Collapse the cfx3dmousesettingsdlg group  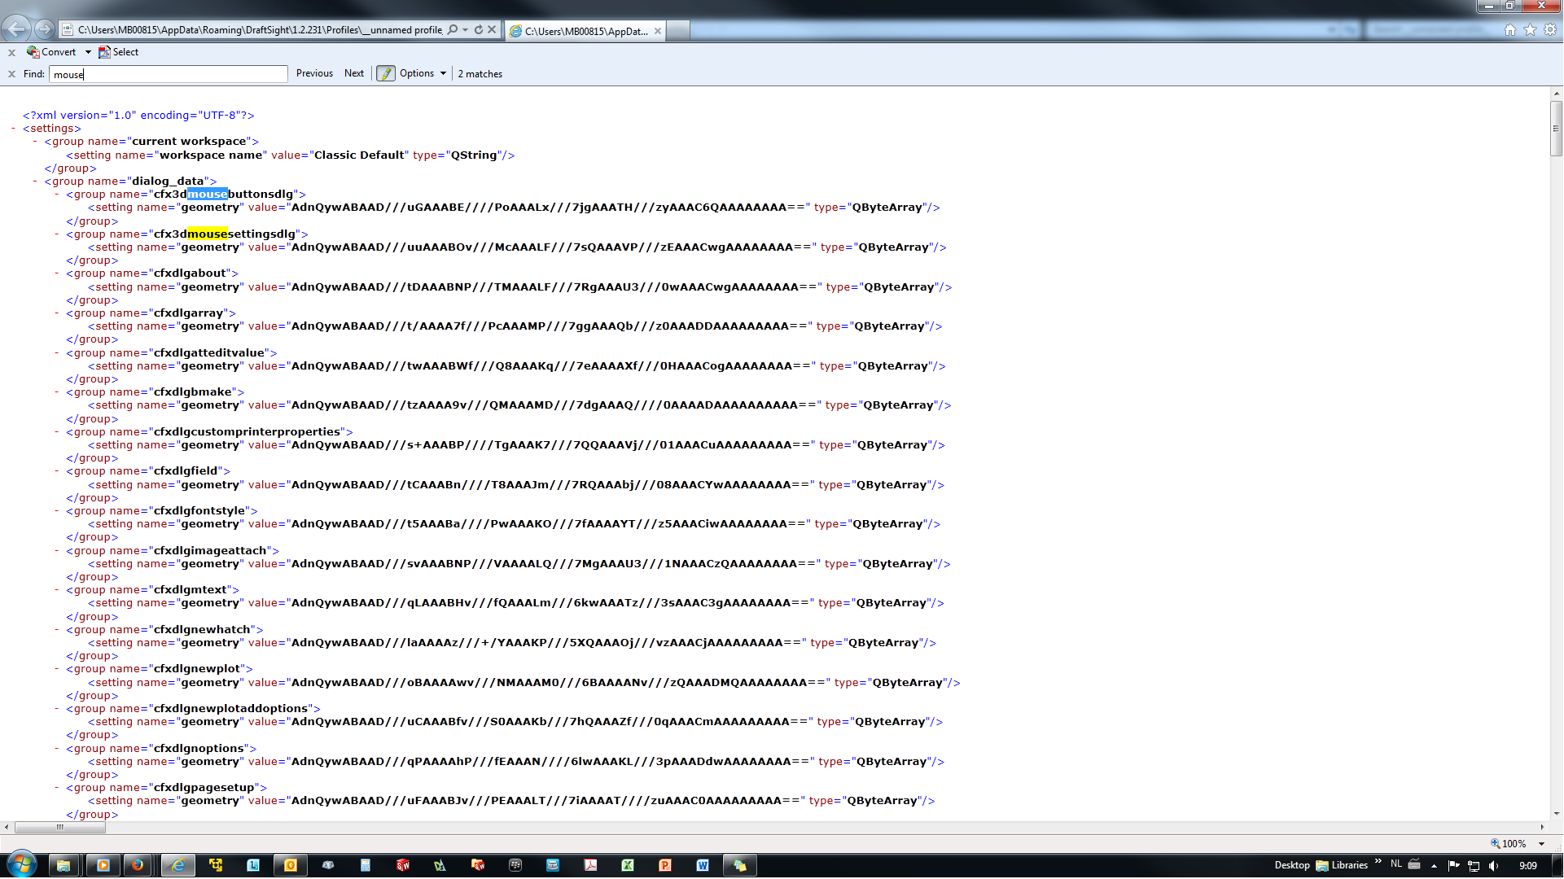click(57, 234)
